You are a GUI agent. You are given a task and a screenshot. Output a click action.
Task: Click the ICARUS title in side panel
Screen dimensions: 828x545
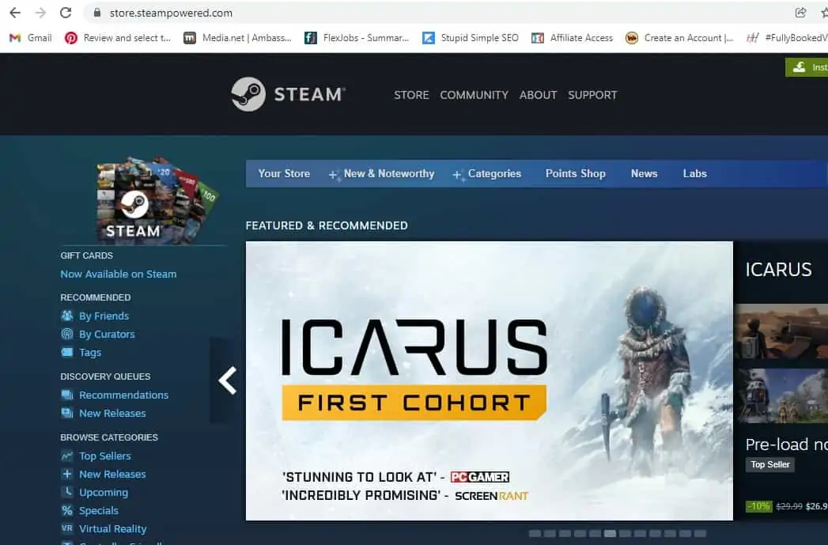click(778, 270)
